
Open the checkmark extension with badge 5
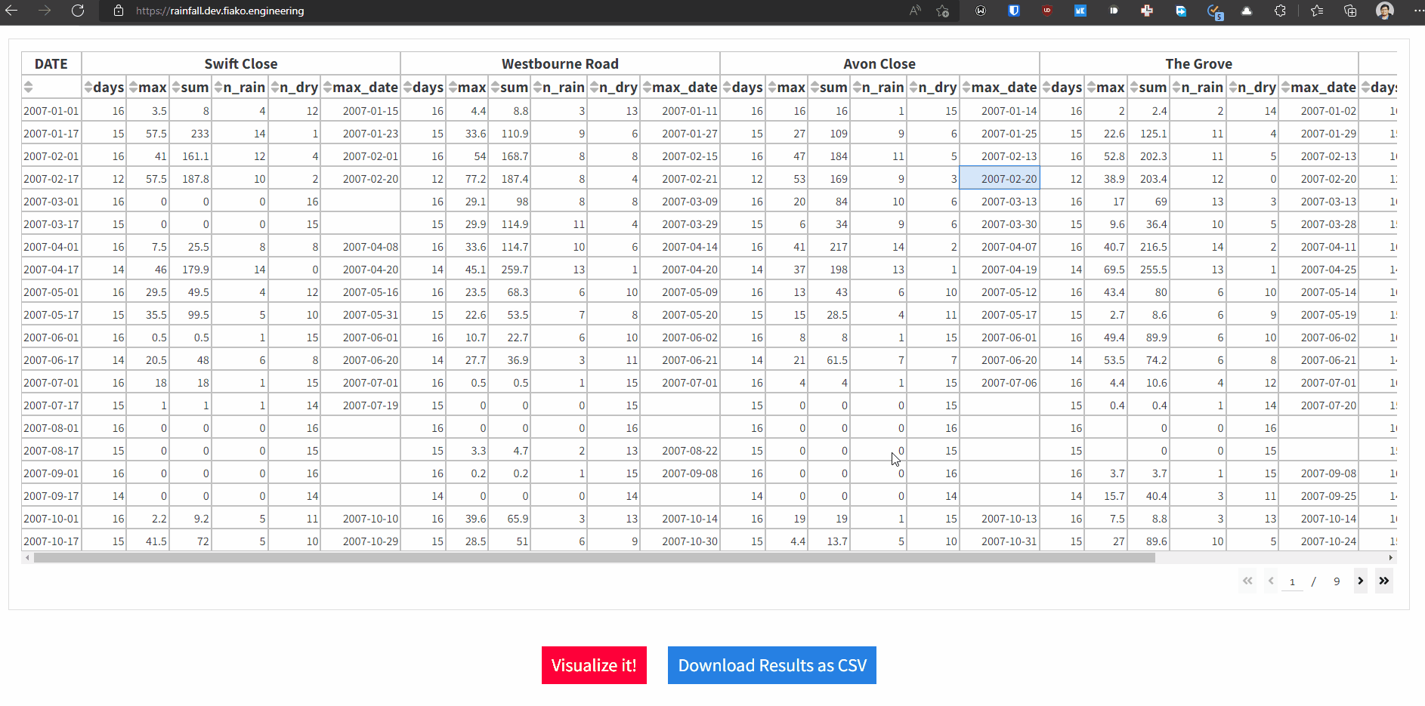click(x=1214, y=11)
